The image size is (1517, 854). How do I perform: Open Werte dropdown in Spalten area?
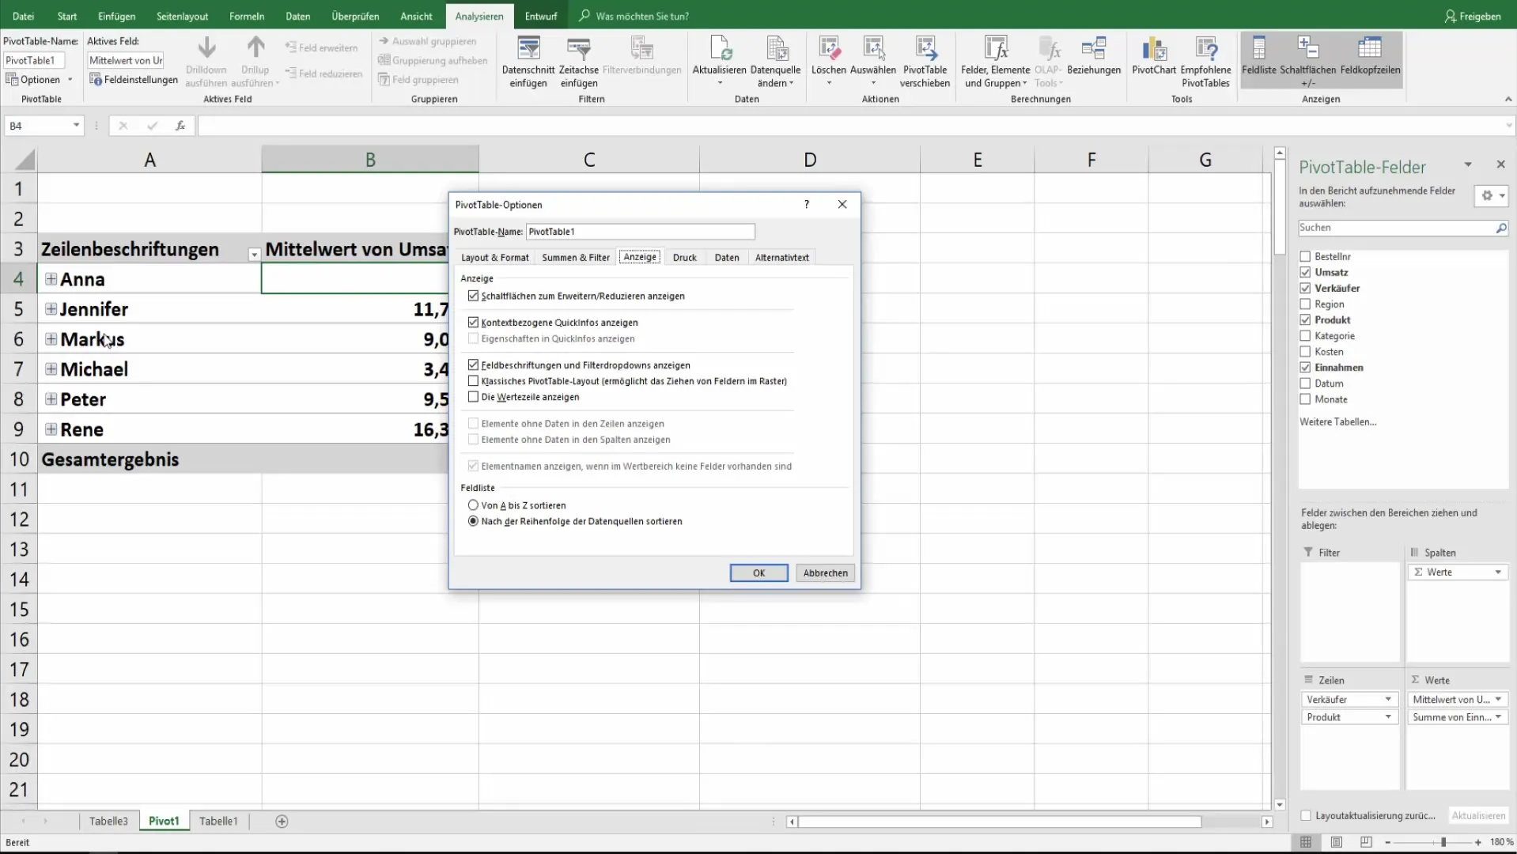coord(1498,572)
